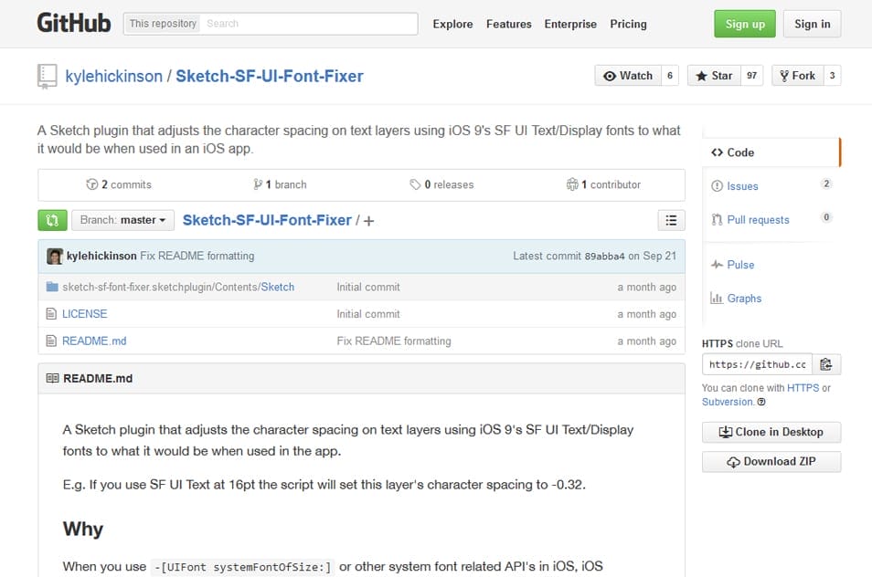
Task: Go to the Pricing page
Action: point(628,25)
